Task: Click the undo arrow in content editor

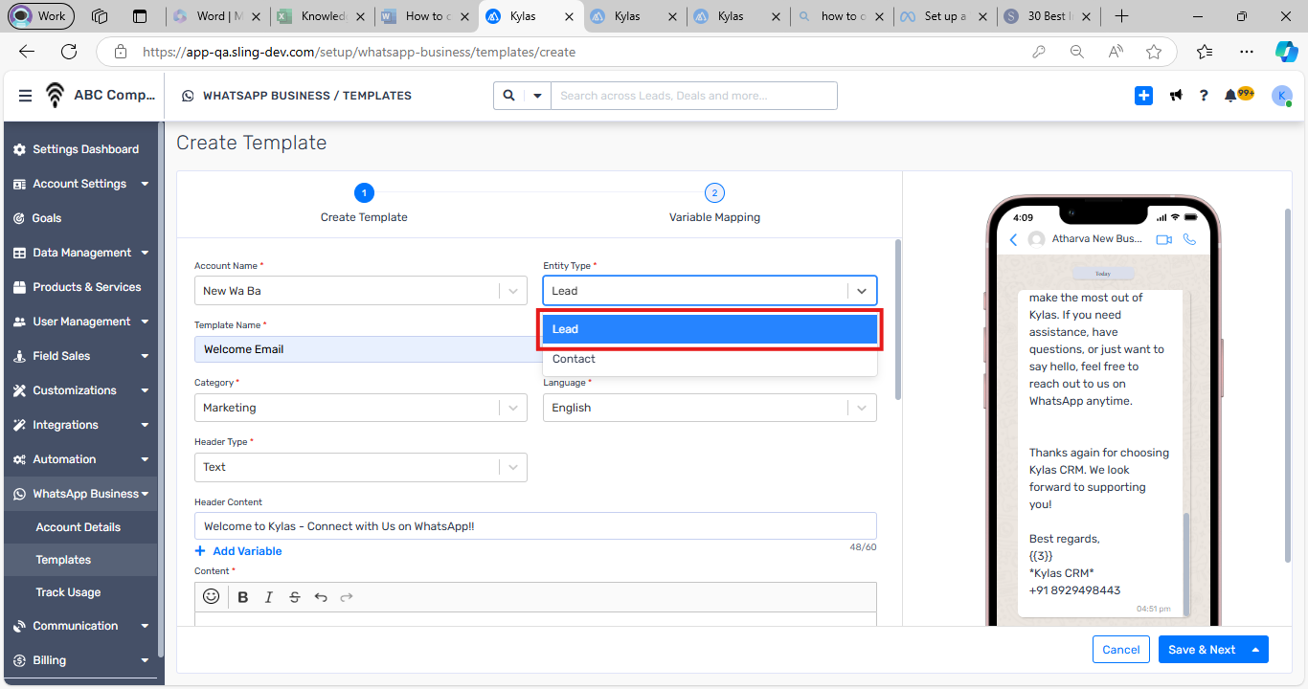Action: point(321,597)
